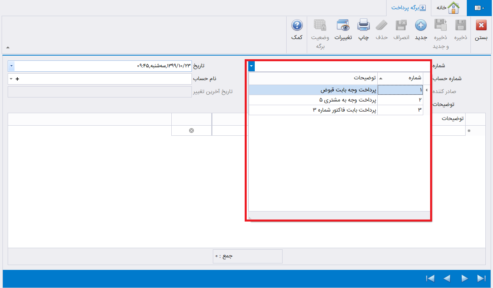Delete the record using the حذف icon
Screen dimensions: 493x288
tap(381, 25)
